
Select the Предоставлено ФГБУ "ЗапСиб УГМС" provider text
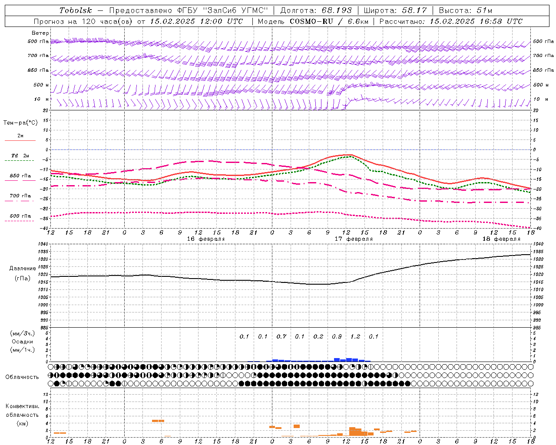coord(189,10)
